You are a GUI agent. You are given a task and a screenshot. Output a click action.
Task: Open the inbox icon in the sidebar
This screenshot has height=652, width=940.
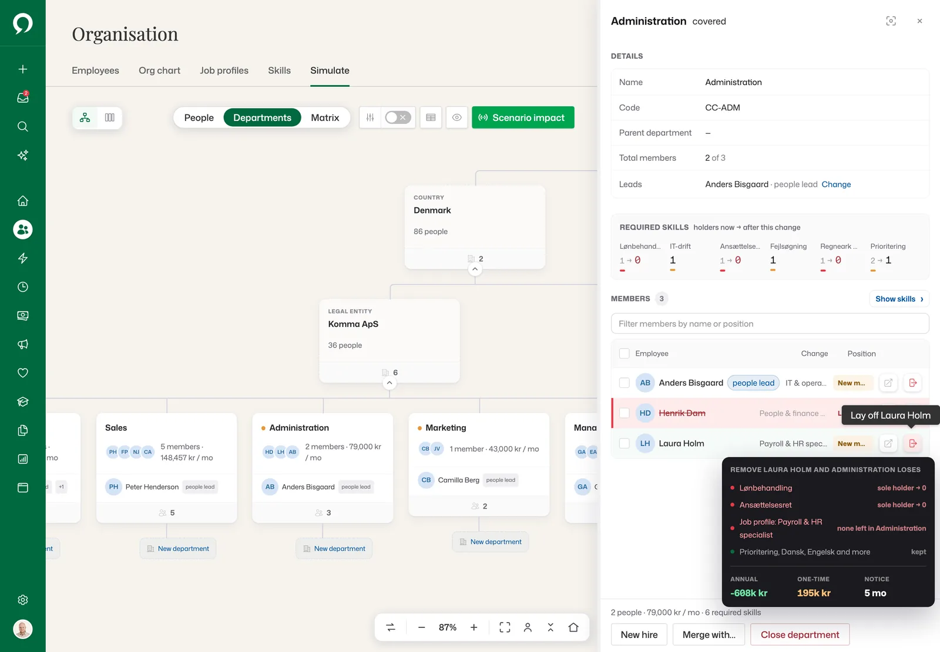point(22,97)
